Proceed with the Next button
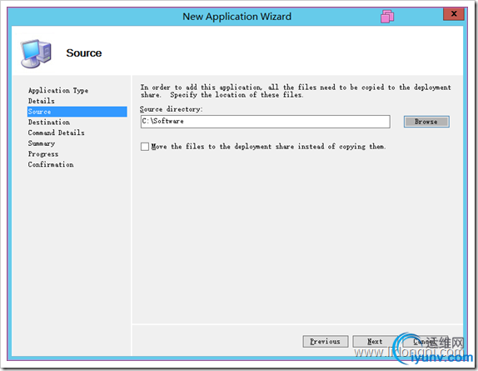This screenshot has width=478, height=371. [x=375, y=342]
